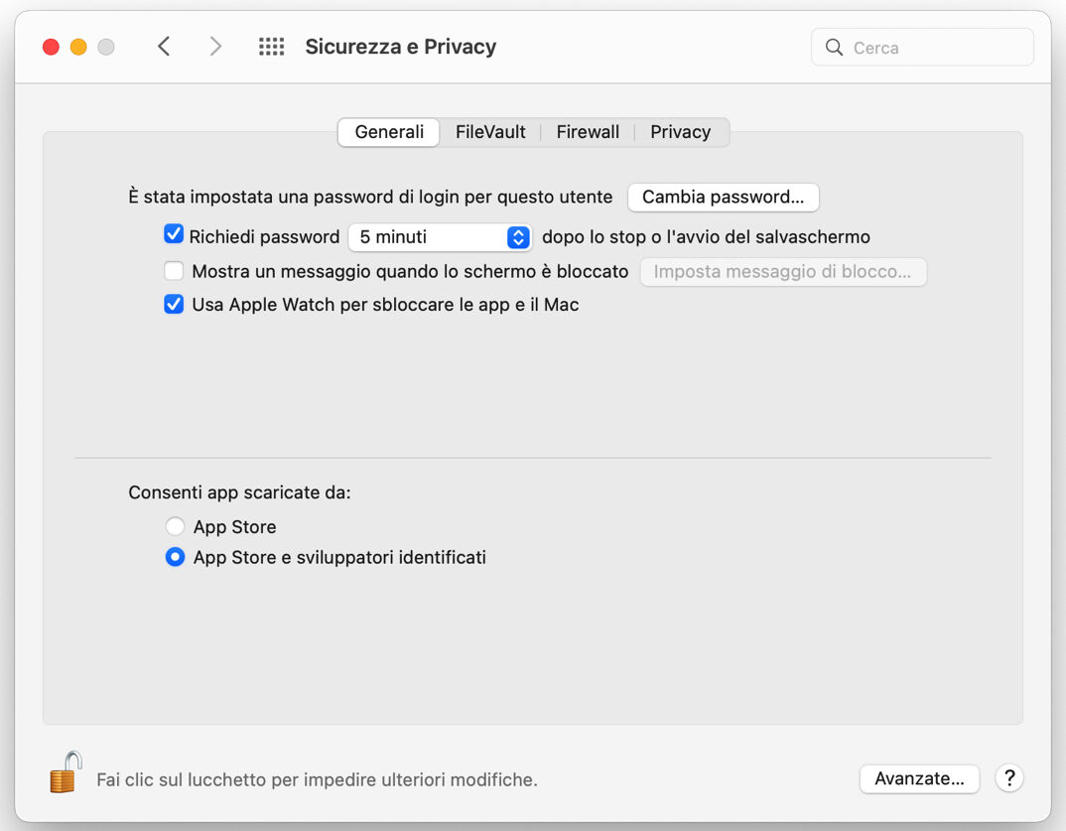The image size is (1066, 831).
Task: Click the Cambia password button
Action: coord(723,197)
